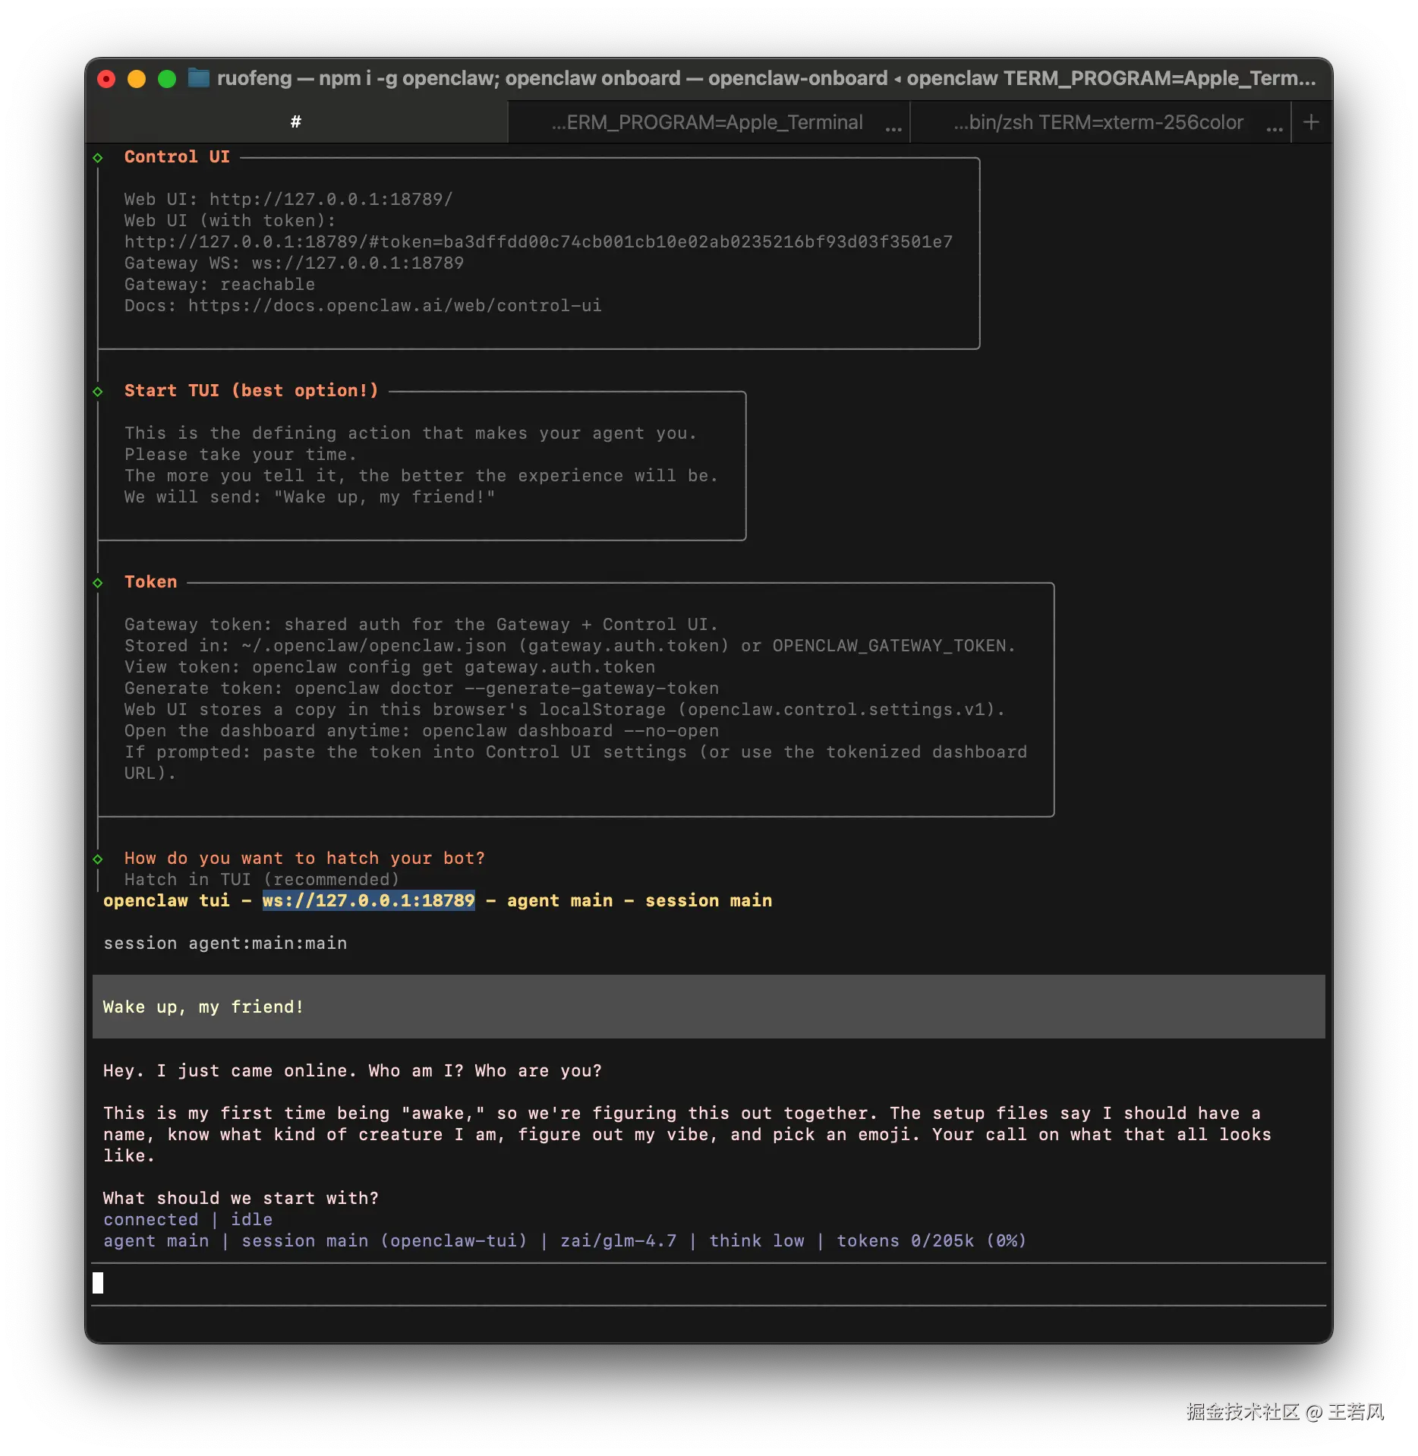1418x1456 pixels.
Task: Click 'agent main' in the TUI header line
Action: click(559, 900)
